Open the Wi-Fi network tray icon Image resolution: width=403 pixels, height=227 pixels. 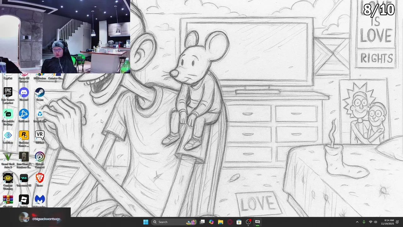[x=370, y=222]
